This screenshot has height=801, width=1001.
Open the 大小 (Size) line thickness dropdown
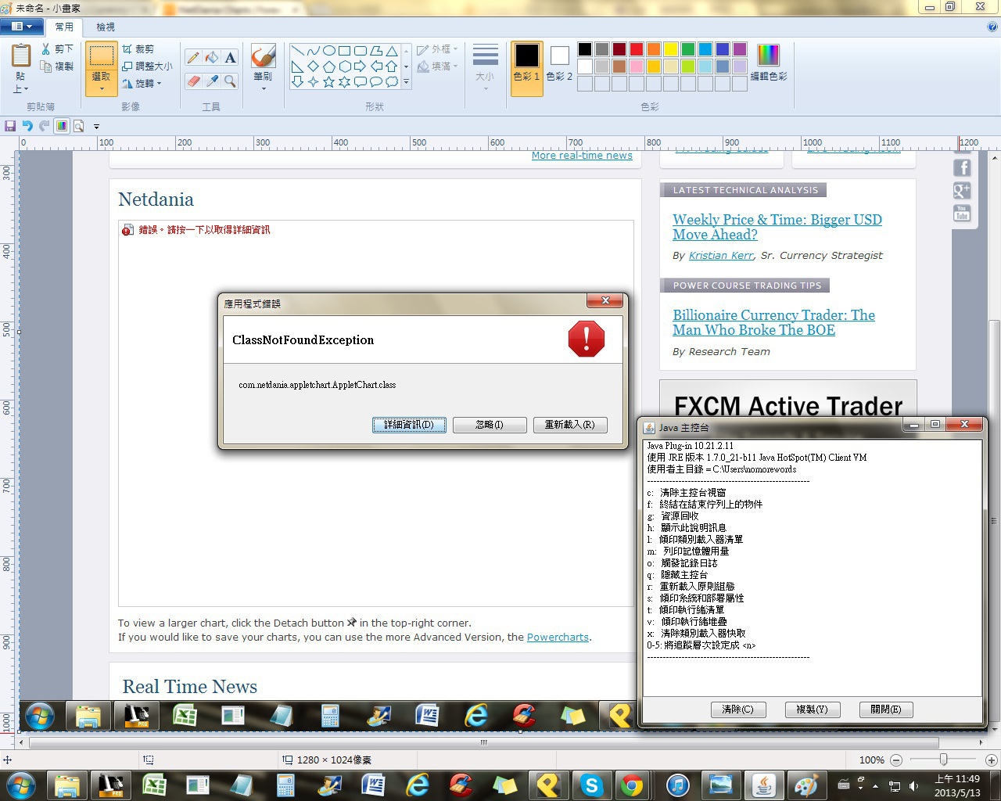(x=485, y=66)
